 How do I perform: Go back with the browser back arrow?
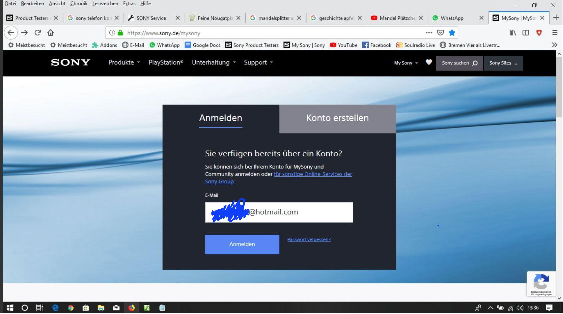[11, 33]
